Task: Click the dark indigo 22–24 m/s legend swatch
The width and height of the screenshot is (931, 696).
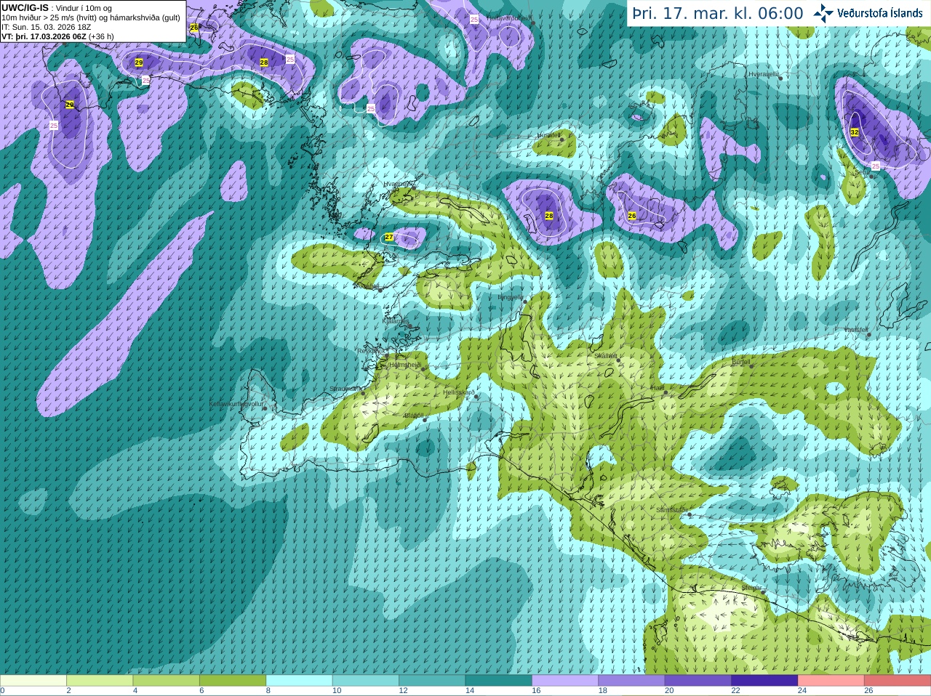Action: pyautogui.click(x=764, y=681)
